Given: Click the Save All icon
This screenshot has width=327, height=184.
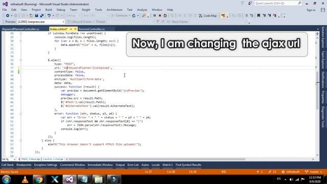Looking at the screenshot, I should (x=42, y=16).
